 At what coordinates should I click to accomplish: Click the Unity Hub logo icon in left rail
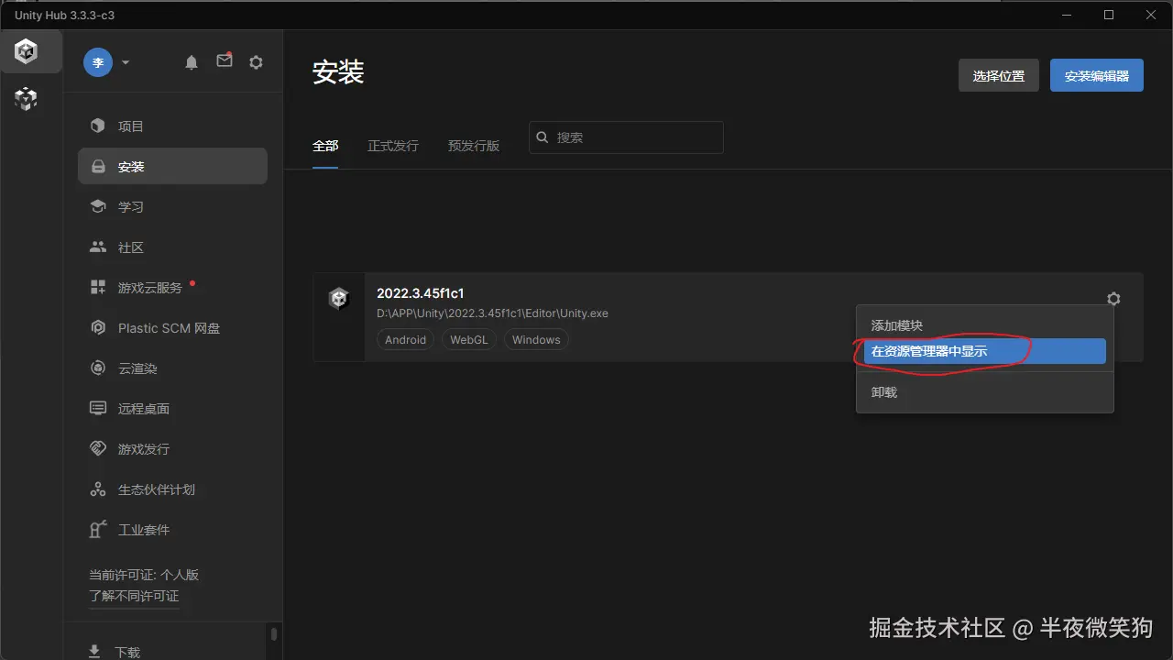tap(27, 52)
